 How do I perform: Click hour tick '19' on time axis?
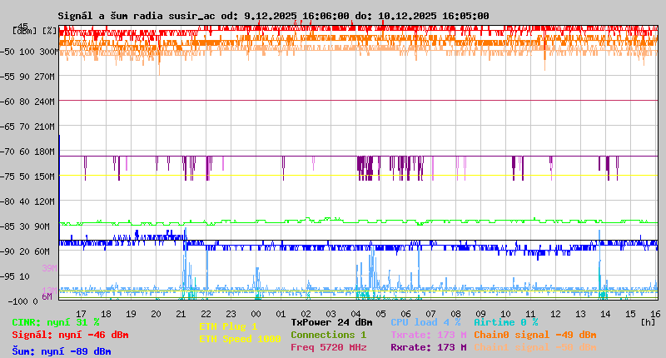click(131, 314)
